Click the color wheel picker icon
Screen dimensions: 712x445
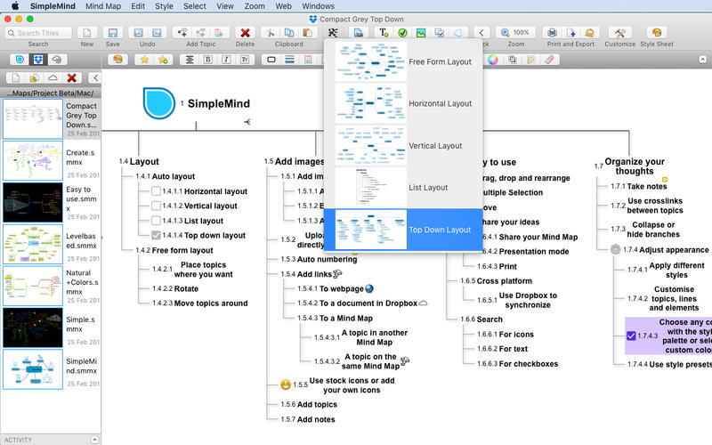(x=493, y=60)
